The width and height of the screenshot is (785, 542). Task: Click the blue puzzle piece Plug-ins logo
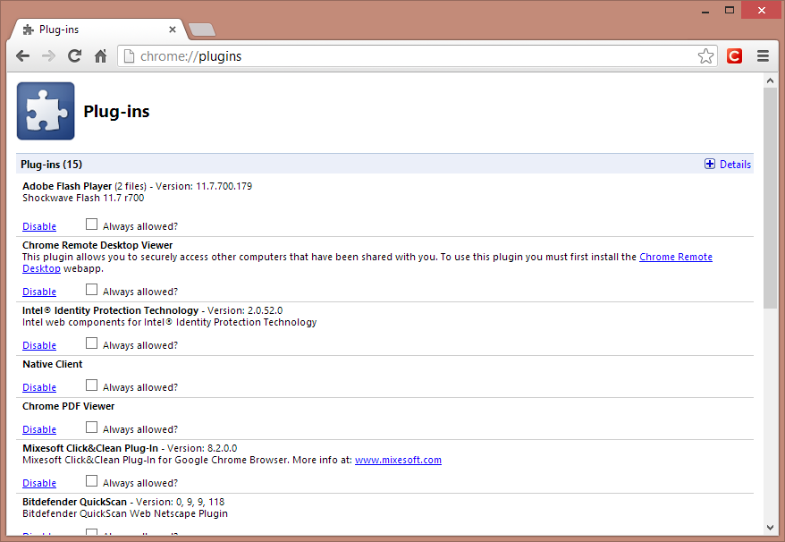coord(46,111)
